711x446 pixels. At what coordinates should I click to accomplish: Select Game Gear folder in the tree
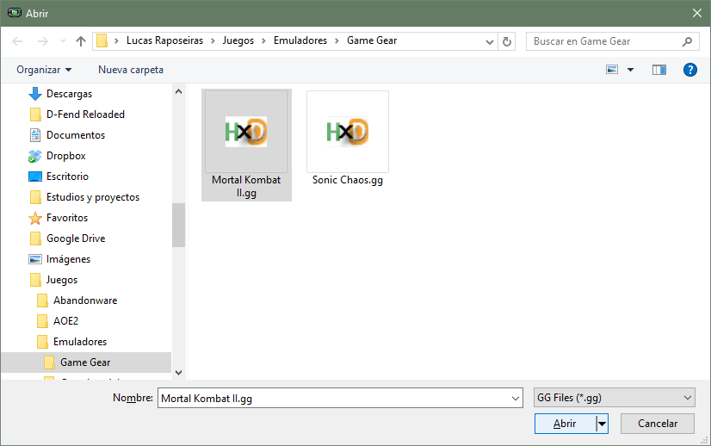click(86, 362)
